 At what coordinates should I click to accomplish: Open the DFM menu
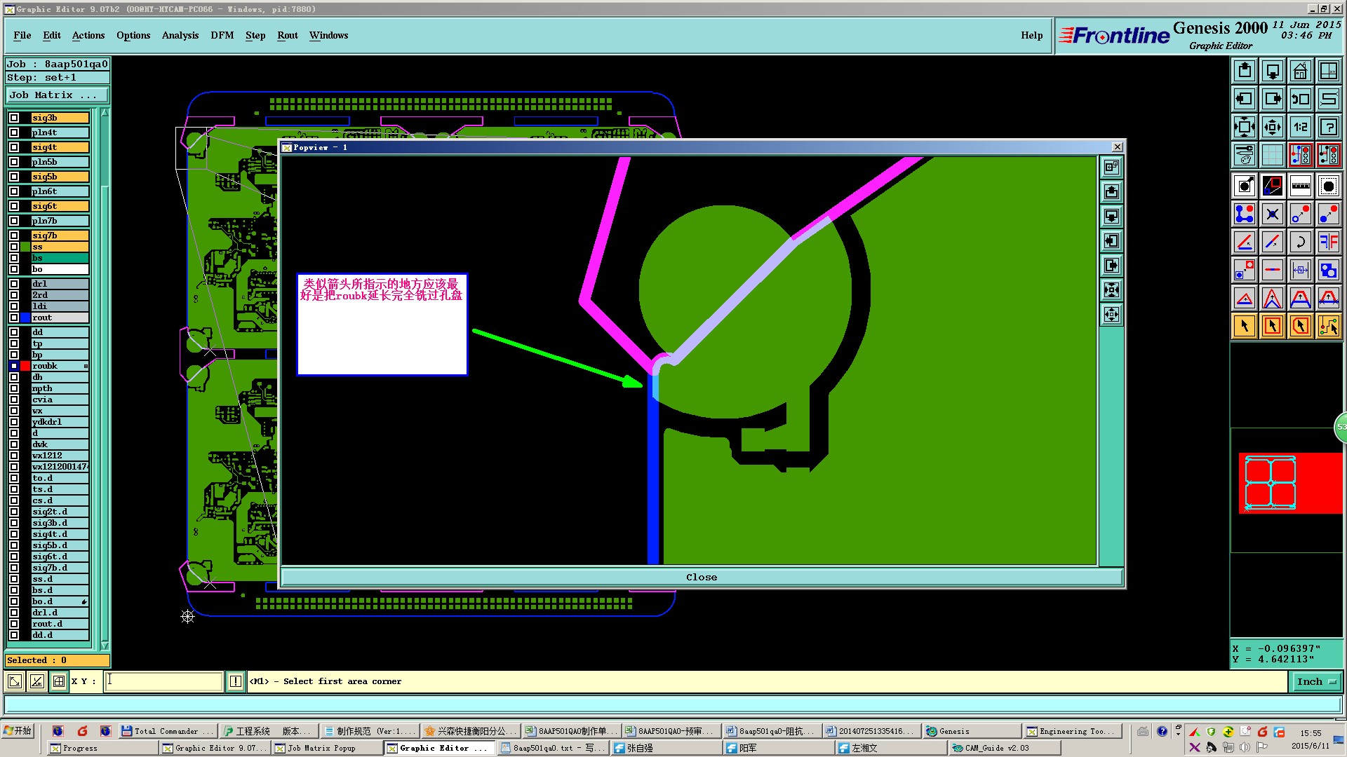click(x=222, y=35)
